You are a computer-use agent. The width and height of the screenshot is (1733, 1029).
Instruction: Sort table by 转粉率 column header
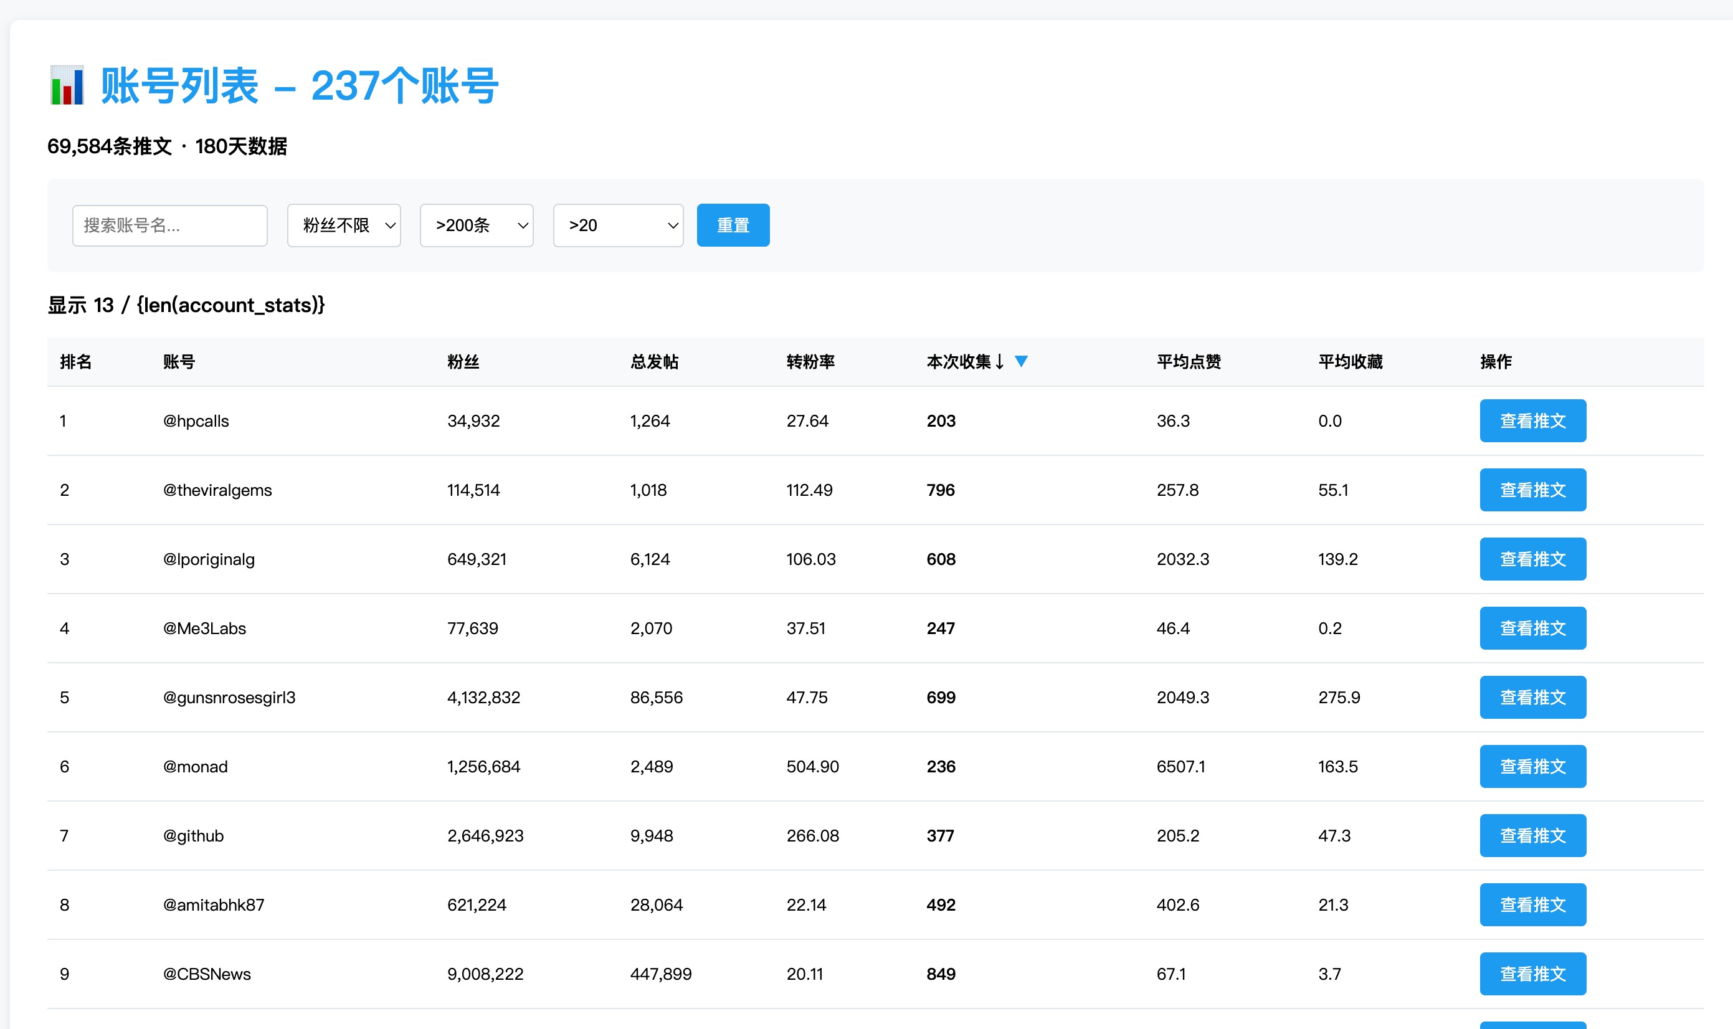(810, 362)
